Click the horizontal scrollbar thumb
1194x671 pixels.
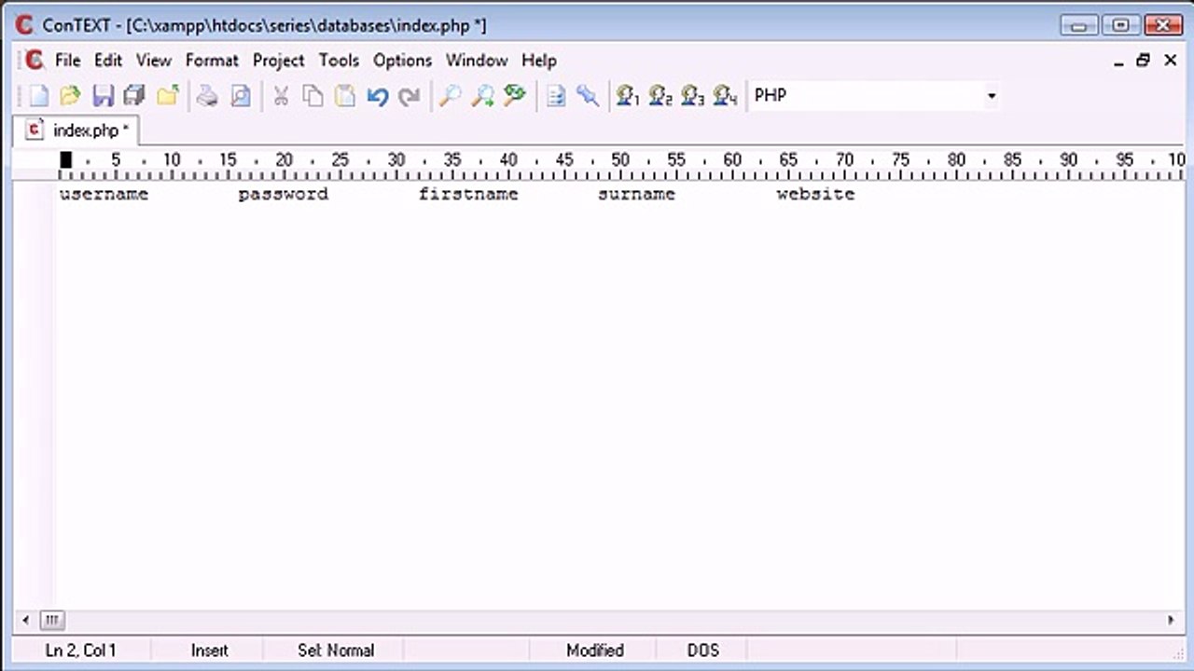(x=51, y=620)
